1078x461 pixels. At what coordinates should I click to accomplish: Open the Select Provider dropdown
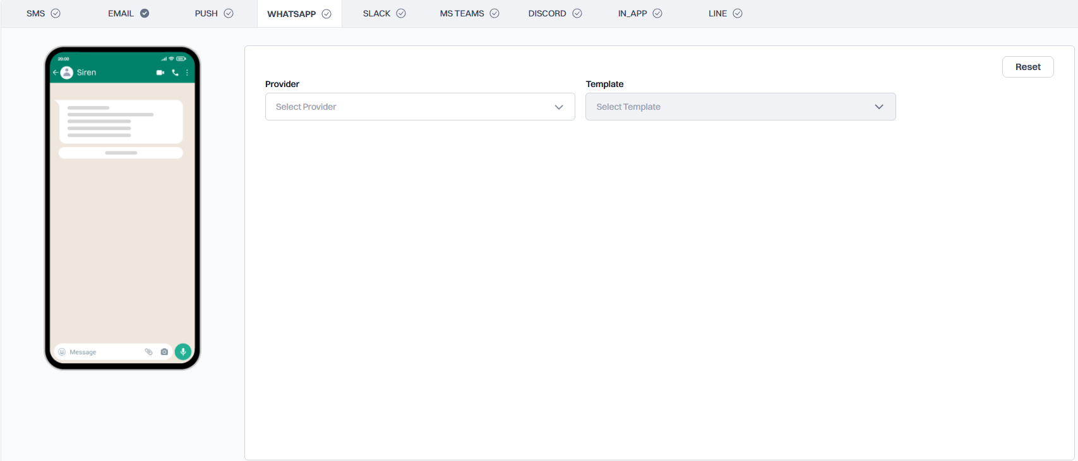pos(420,107)
